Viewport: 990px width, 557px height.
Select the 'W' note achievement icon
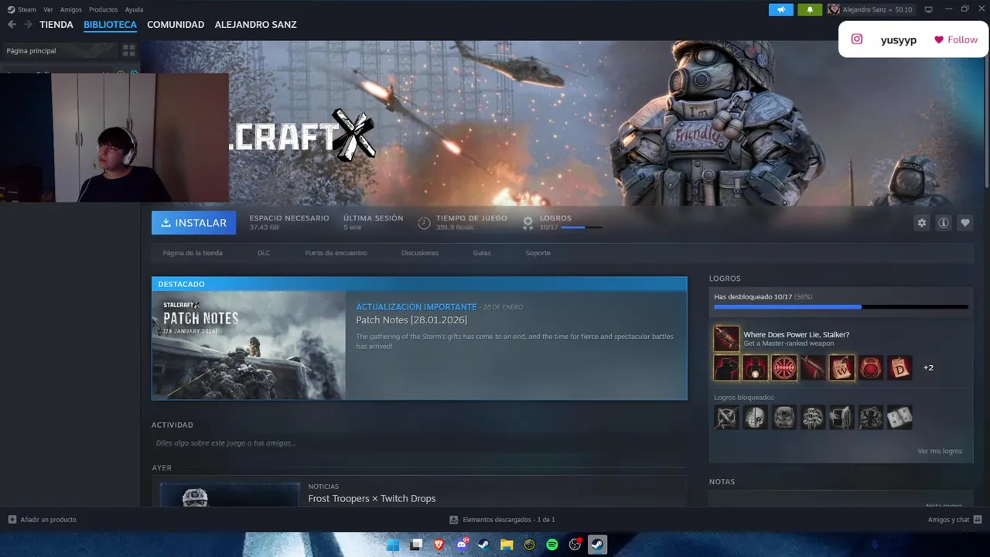click(x=841, y=368)
